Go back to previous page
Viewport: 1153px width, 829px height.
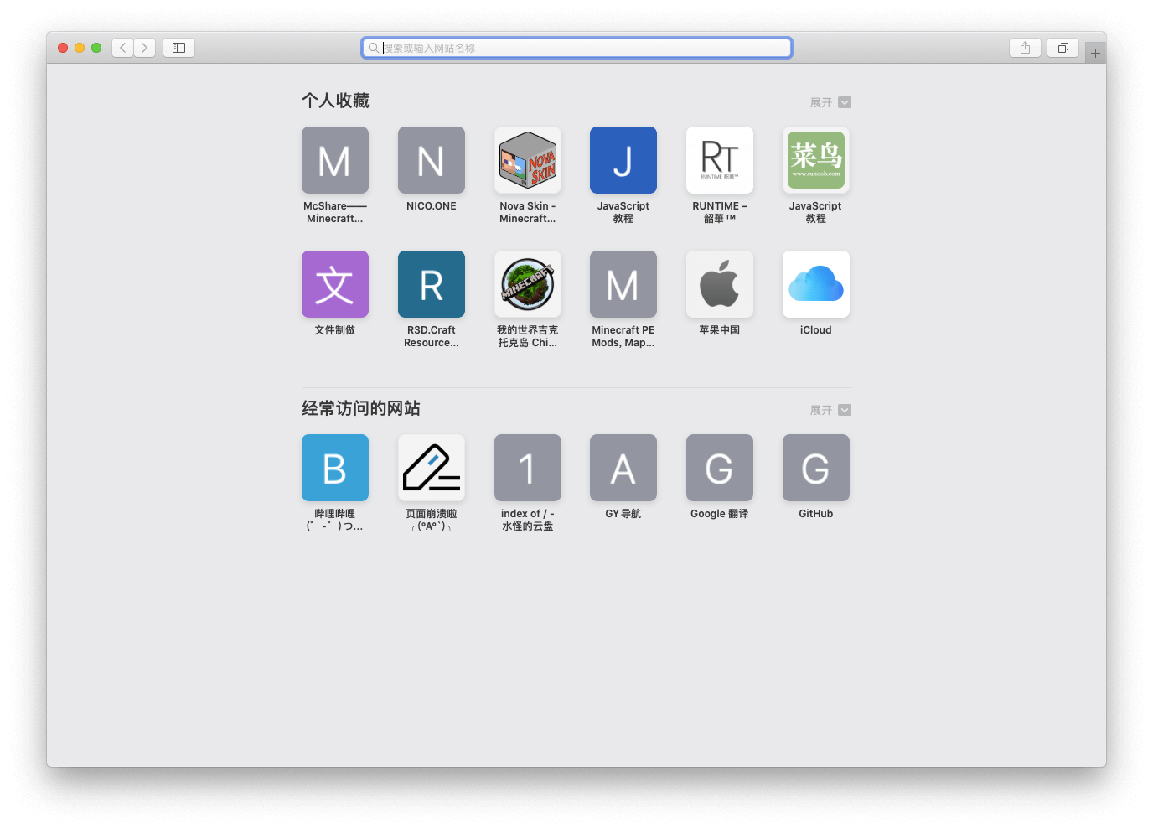[123, 48]
